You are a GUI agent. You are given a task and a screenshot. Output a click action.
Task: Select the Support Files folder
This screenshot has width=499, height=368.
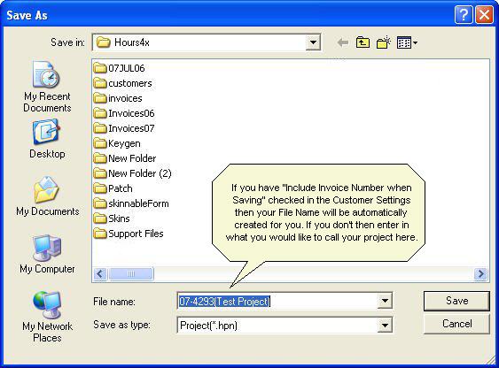pos(129,234)
